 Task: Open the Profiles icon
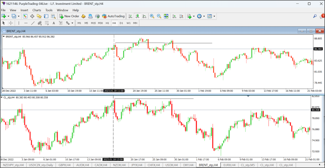[14, 16]
